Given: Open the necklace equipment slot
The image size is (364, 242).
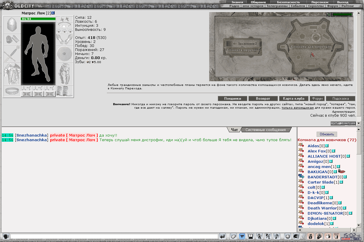Looking at the screenshot, I should [x=64, y=25].
